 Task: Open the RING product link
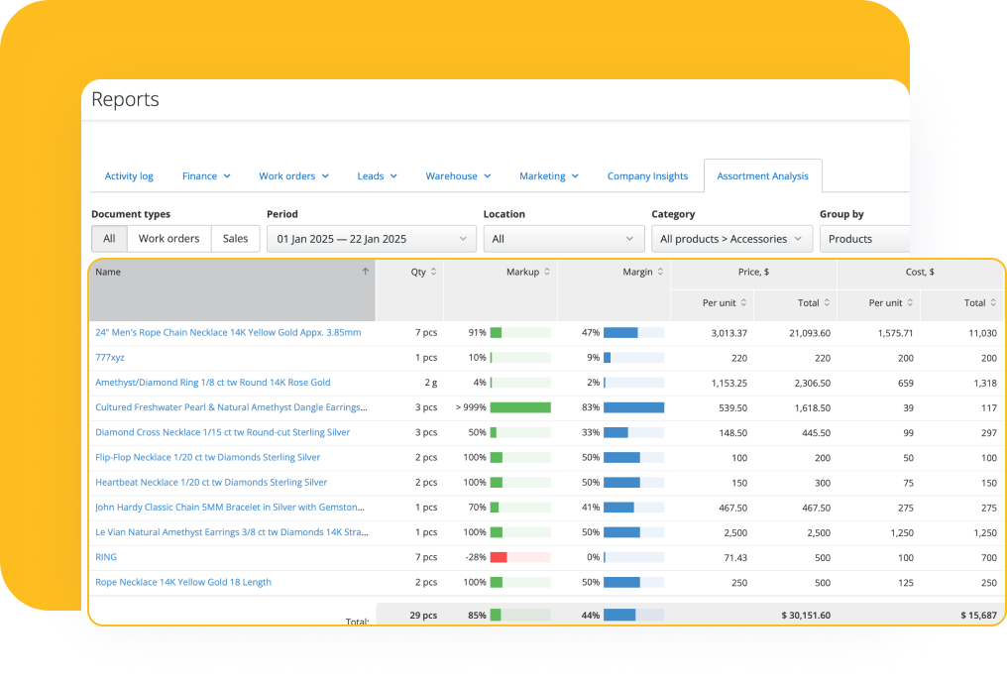(105, 557)
